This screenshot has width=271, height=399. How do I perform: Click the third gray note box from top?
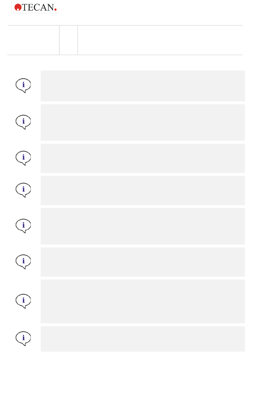(x=143, y=158)
